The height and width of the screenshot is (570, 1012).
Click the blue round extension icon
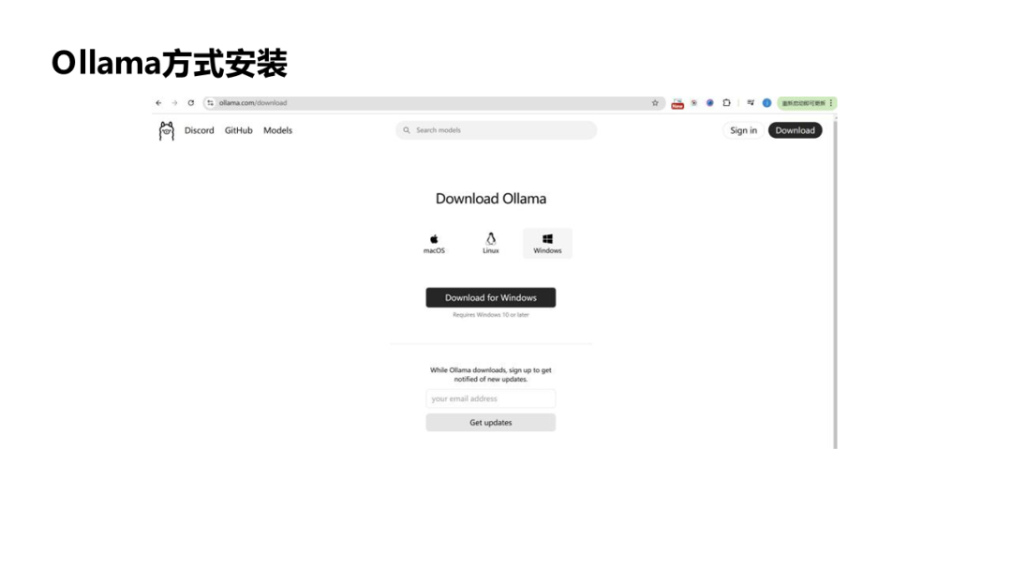click(710, 102)
